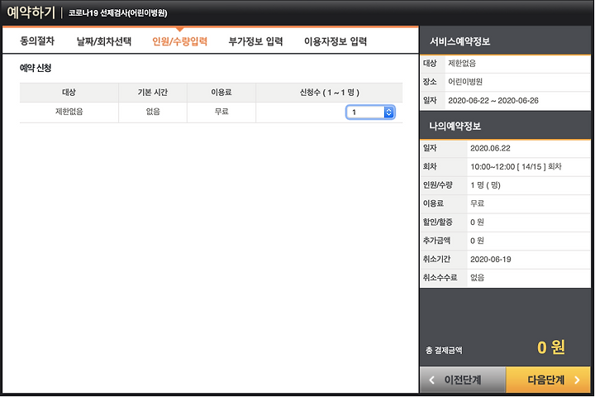Click the 10:00~12:00 [ 14/15 ] 회차 value
Viewport: 595px width, 397px height.
pos(516,167)
